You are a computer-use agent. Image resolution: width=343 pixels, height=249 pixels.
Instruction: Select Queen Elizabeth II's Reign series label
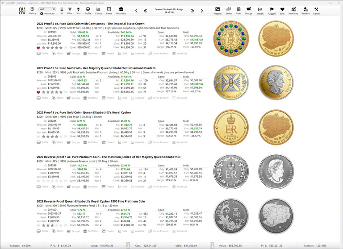(169, 9)
